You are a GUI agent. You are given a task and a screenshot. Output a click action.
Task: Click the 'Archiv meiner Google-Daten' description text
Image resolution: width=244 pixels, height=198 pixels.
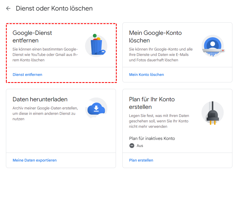click(x=45, y=113)
